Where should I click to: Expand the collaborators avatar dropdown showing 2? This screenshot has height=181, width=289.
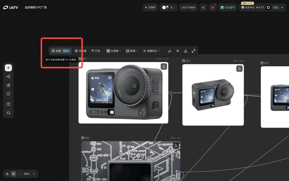[x=168, y=7]
